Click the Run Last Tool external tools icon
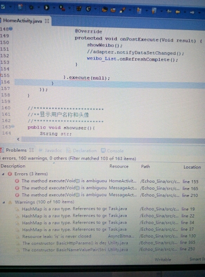The width and height of the screenshot is (205, 277). 62,8
